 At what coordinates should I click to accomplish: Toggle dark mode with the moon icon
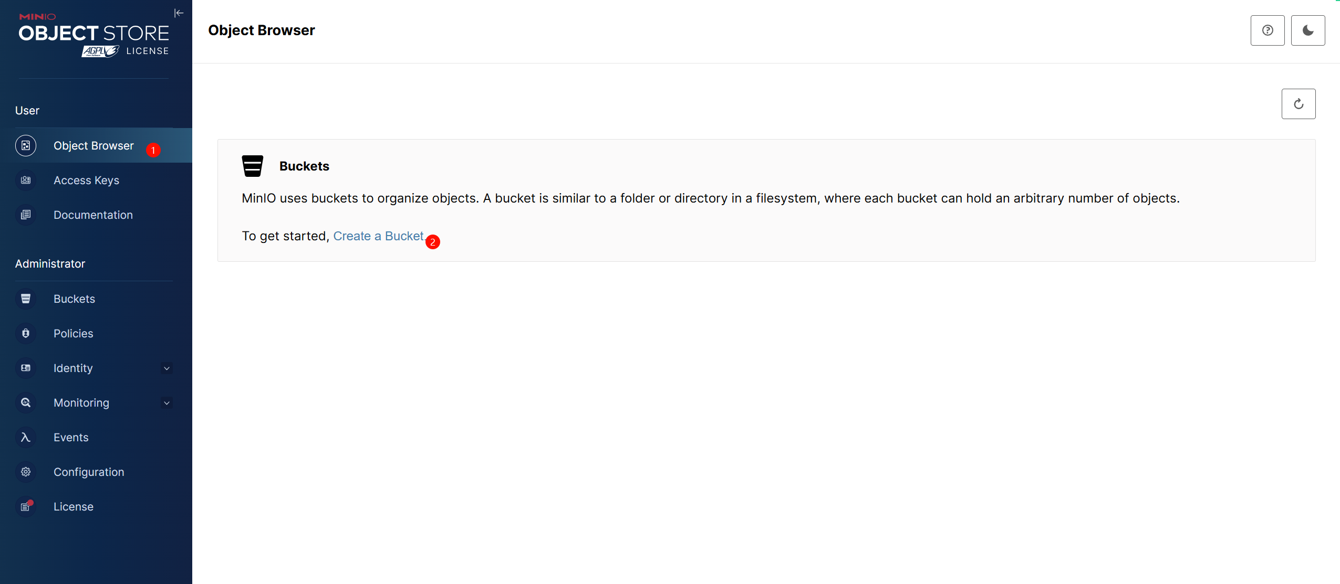(x=1307, y=30)
